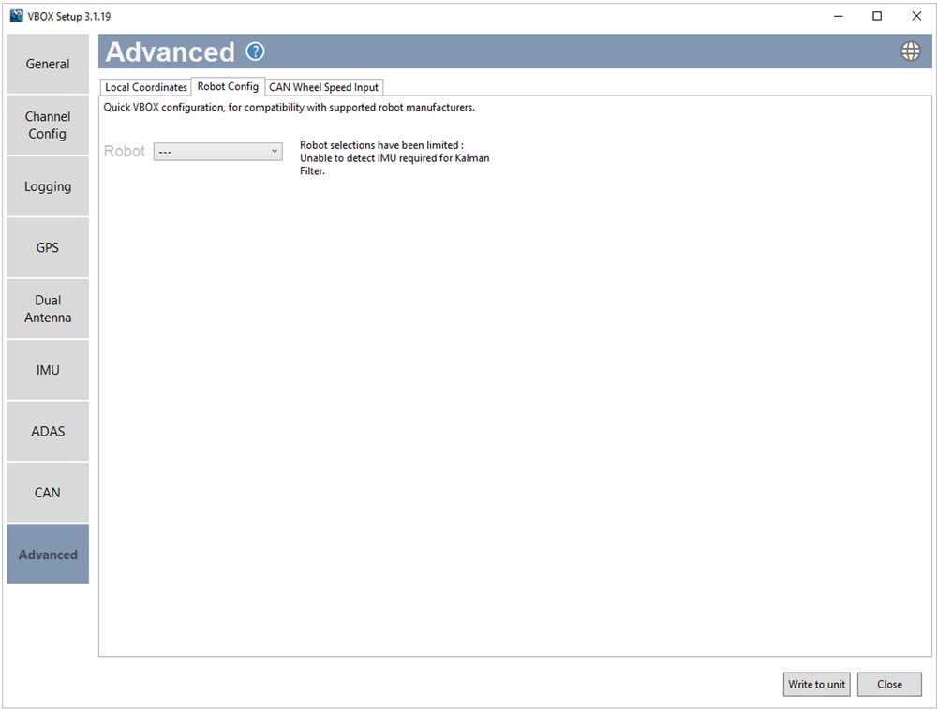Click the globe language selector icon

coord(910,51)
